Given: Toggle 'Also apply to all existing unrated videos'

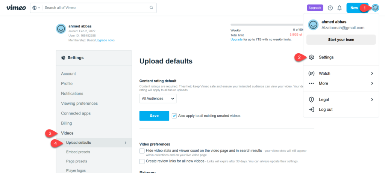Looking at the screenshot, I should 174,116.
